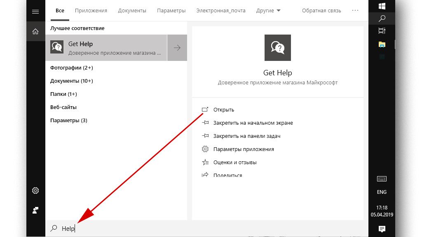Image resolution: width=422 pixels, height=237 pixels.
Task: Click Открыть to launch Get Help
Action: pos(224,109)
